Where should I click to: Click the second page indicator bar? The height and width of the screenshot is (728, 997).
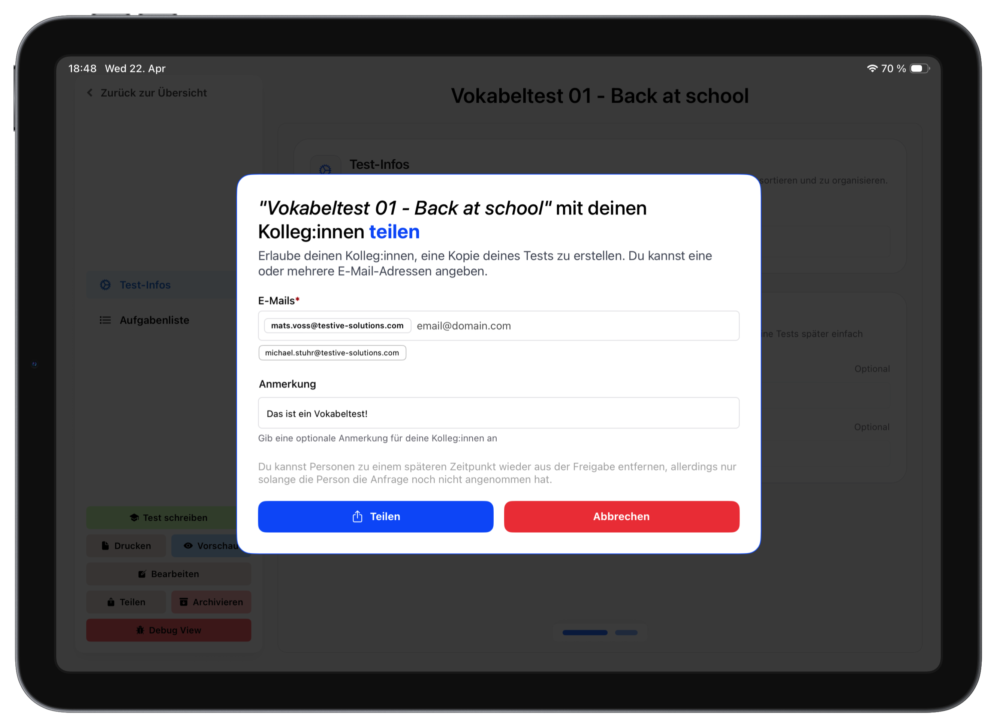626,633
